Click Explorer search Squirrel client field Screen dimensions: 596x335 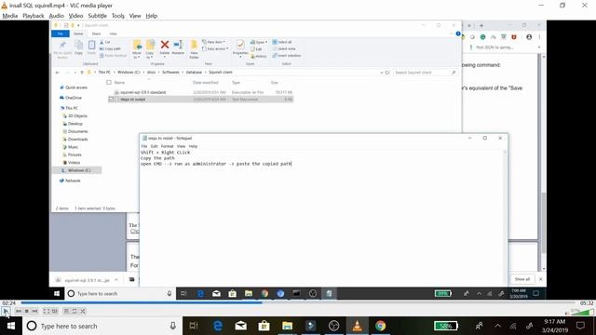(x=425, y=73)
